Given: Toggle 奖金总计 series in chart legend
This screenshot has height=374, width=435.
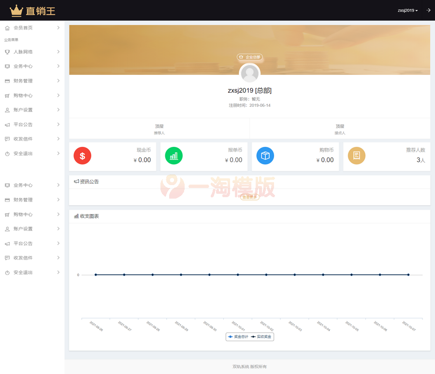Looking at the screenshot, I should [239, 337].
